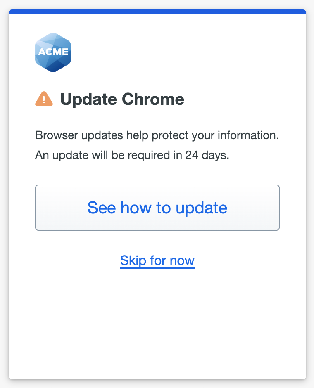The height and width of the screenshot is (388, 314).
Task: Click the blue bar at the dialog top
Action: (x=157, y=14)
